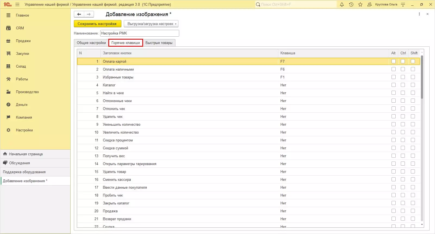435x234 pixels.
Task: Click the back arrow navigation button
Action: (79, 14)
